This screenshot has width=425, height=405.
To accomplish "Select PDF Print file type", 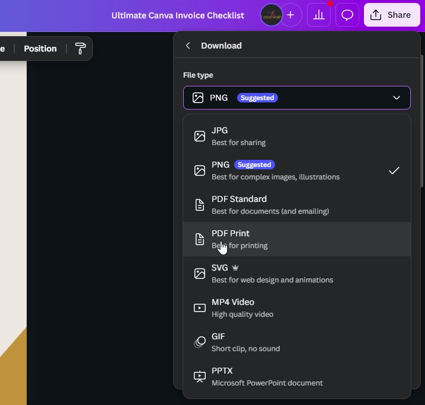I will tap(296, 239).
